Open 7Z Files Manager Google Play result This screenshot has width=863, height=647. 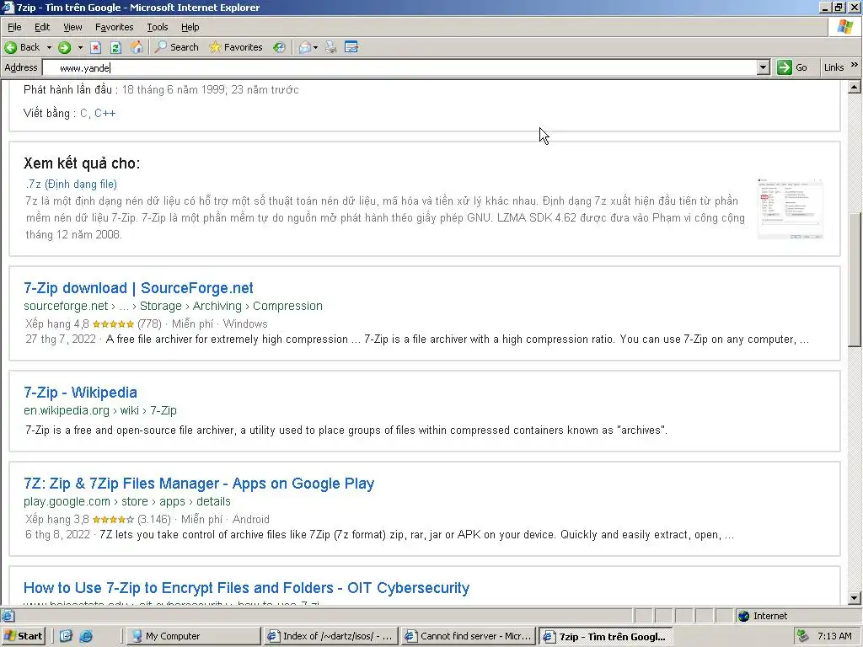(199, 484)
